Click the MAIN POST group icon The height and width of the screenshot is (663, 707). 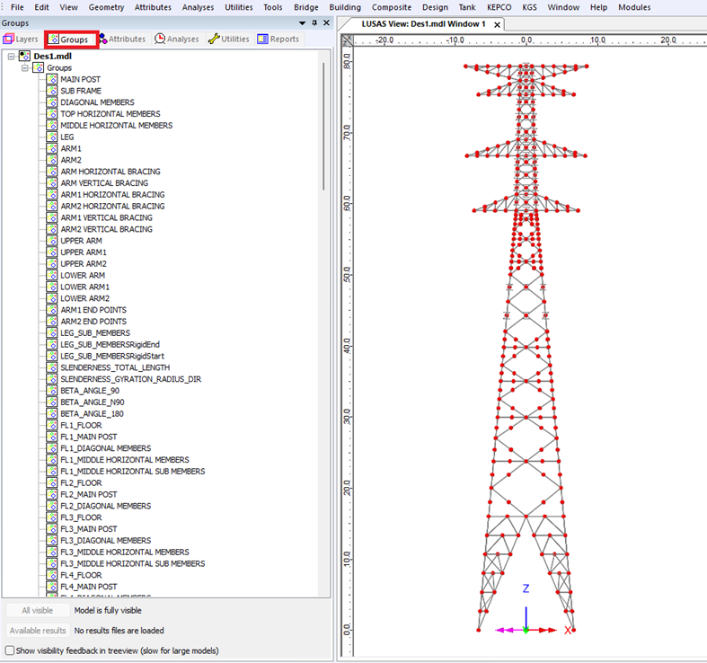click(52, 79)
